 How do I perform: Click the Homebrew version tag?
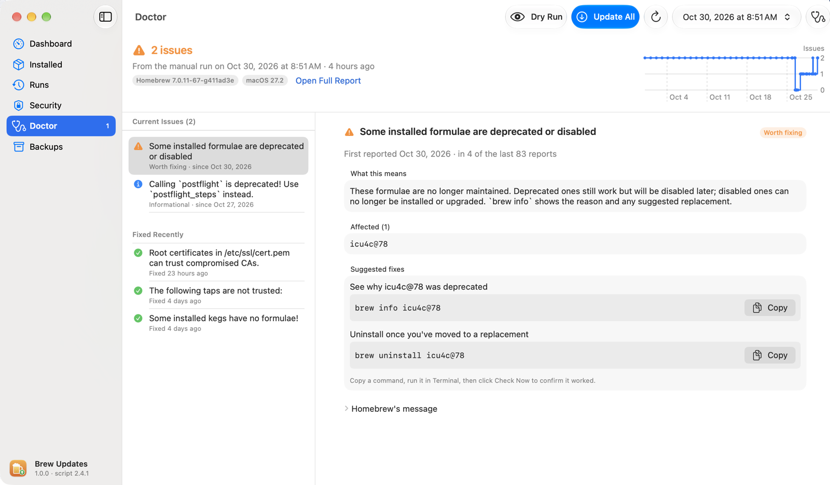coord(185,80)
